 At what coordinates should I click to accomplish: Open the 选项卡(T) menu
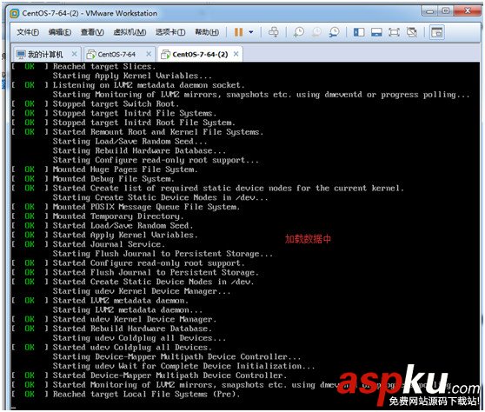click(x=170, y=32)
